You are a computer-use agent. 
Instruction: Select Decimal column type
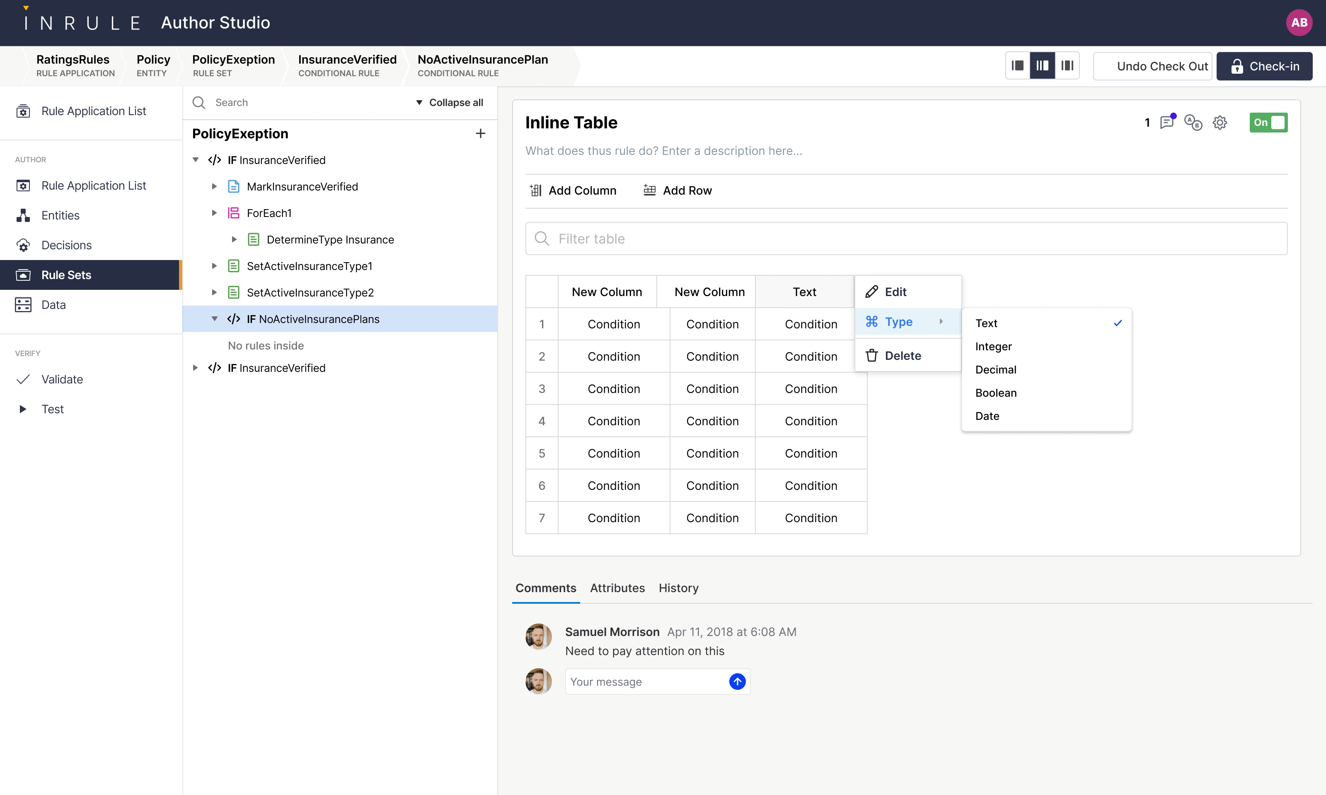point(1046,370)
